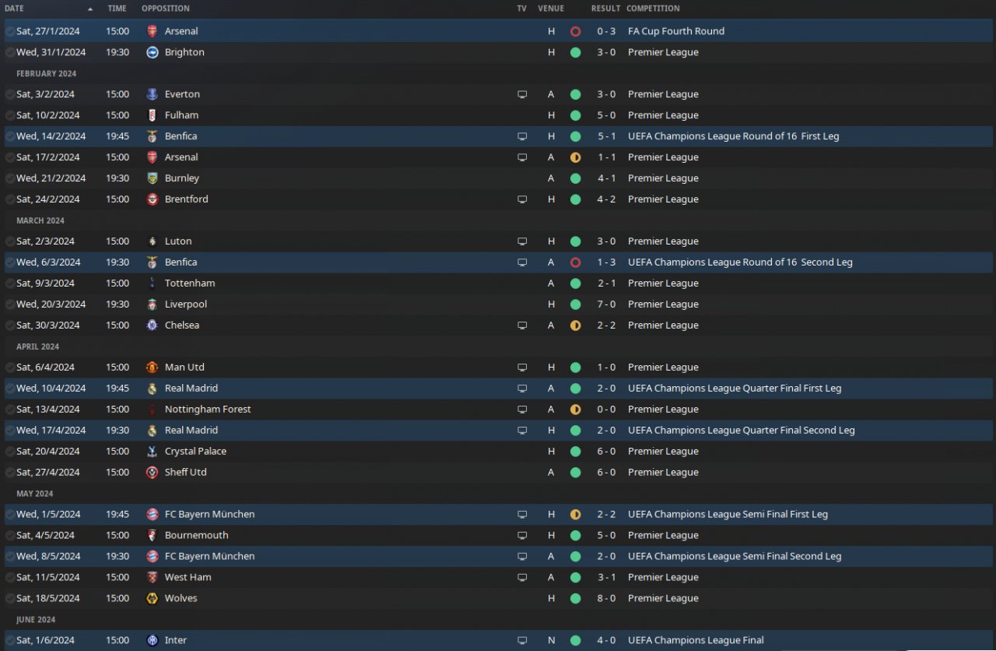The height and width of the screenshot is (651, 996).
Task: Click the draw indicator for Nottingham Forest match
Action: pyautogui.click(x=575, y=410)
